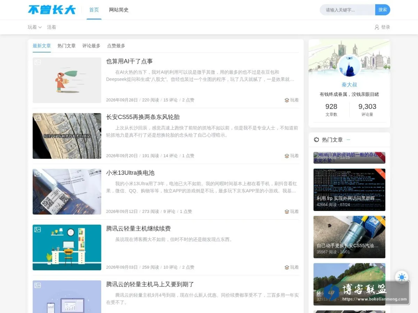Focus the keyword search field
Viewport: 418px width, 313px height.
(347, 10)
